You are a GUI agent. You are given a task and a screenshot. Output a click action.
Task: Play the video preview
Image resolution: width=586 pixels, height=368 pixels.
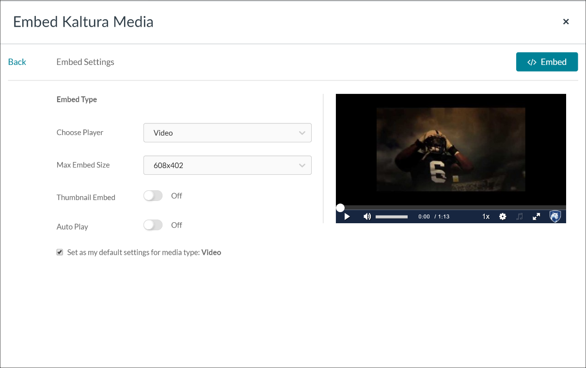[347, 216]
